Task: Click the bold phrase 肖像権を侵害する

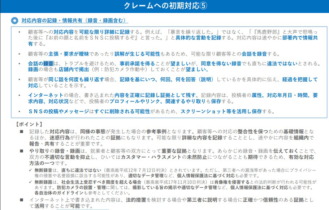Action: pos(232,182)
